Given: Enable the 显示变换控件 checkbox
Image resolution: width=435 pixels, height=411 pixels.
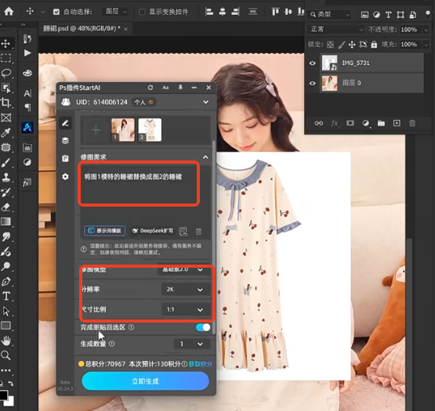Looking at the screenshot, I should pyautogui.click(x=142, y=12).
